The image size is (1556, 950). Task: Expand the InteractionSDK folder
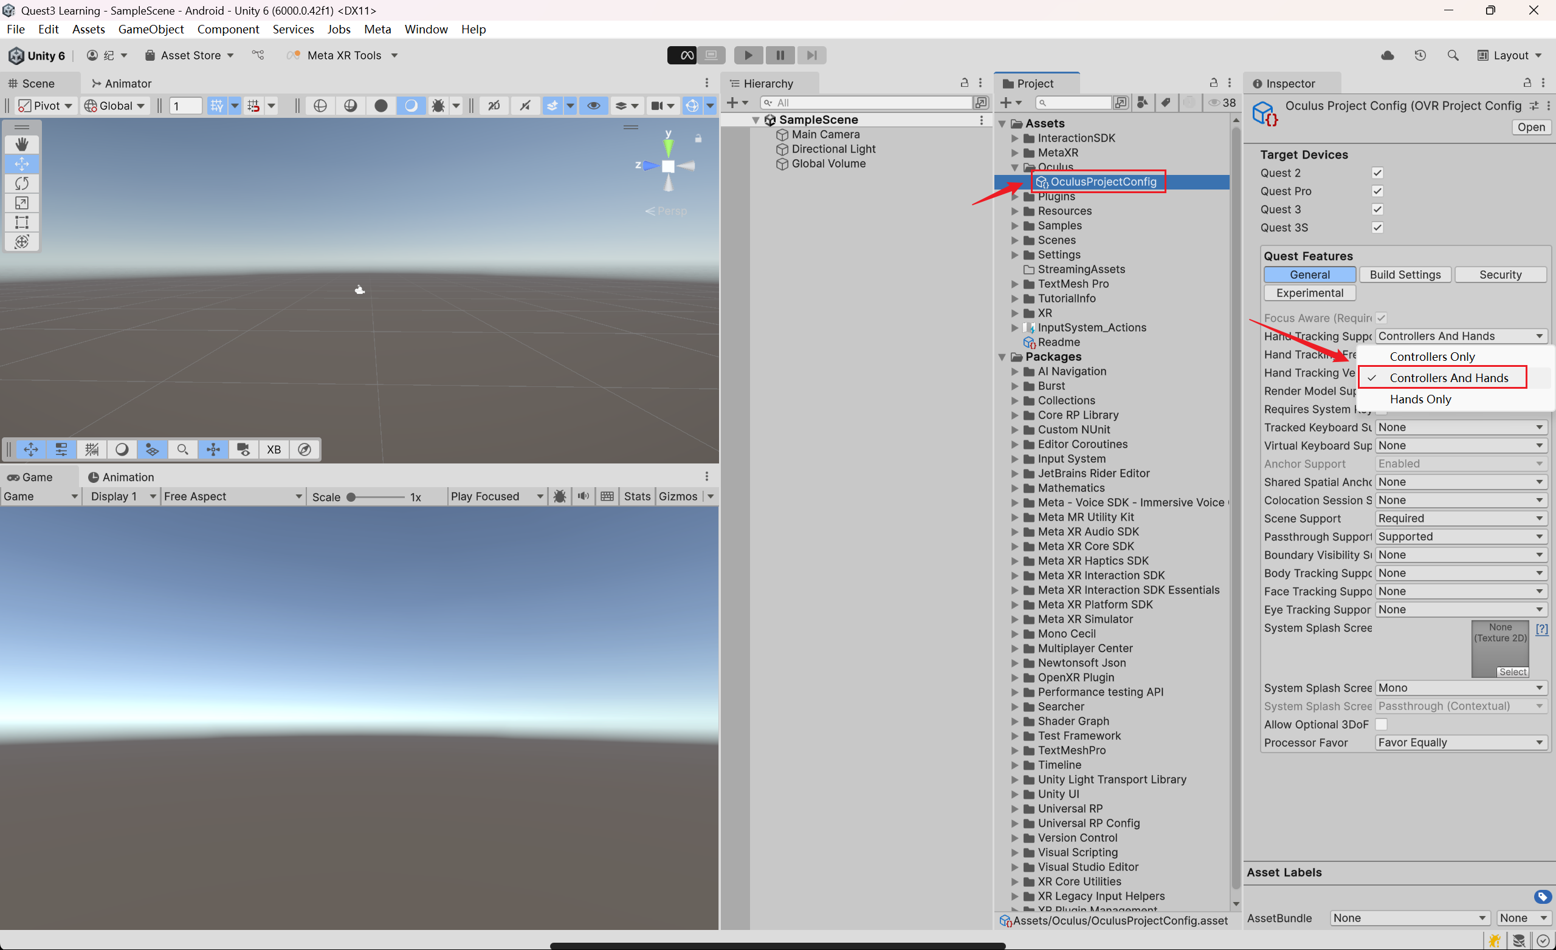coord(1015,138)
